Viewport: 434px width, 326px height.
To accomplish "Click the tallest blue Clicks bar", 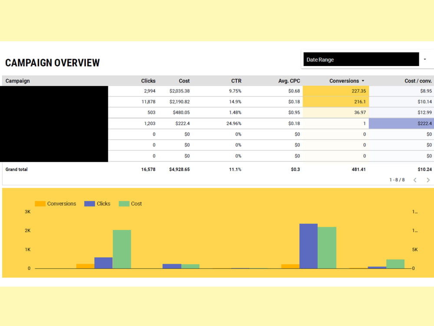I will point(308,246).
